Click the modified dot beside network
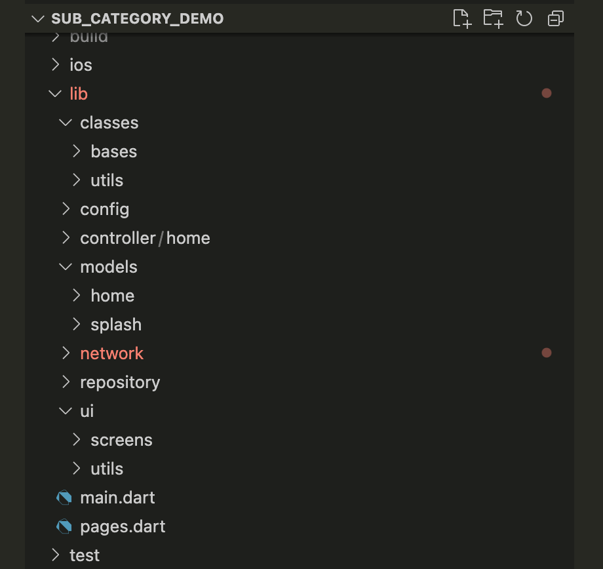This screenshot has height=569, width=603. [547, 353]
